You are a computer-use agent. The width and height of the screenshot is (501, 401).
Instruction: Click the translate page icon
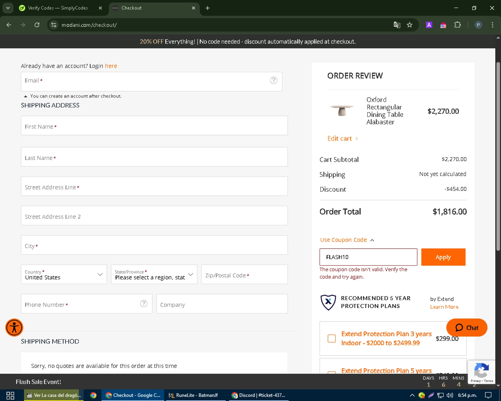(x=397, y=25)
